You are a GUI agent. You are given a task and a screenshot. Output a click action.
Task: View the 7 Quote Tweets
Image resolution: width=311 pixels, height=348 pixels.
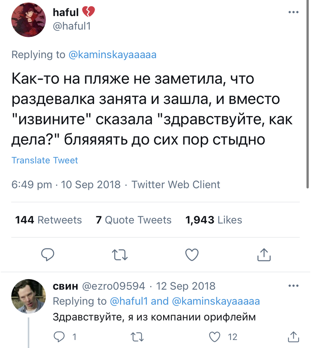pyautogui.click(x=134, y=220)
